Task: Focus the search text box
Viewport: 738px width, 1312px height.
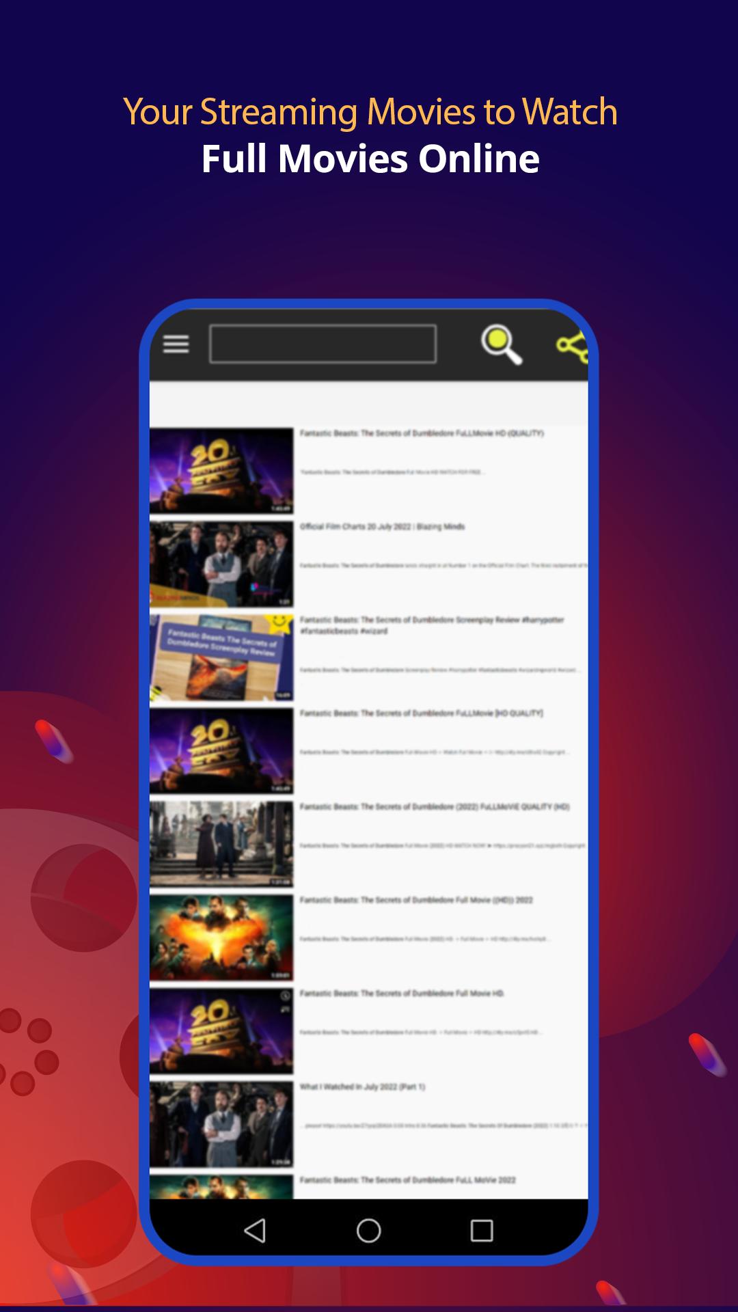Action: coord(323,344)
